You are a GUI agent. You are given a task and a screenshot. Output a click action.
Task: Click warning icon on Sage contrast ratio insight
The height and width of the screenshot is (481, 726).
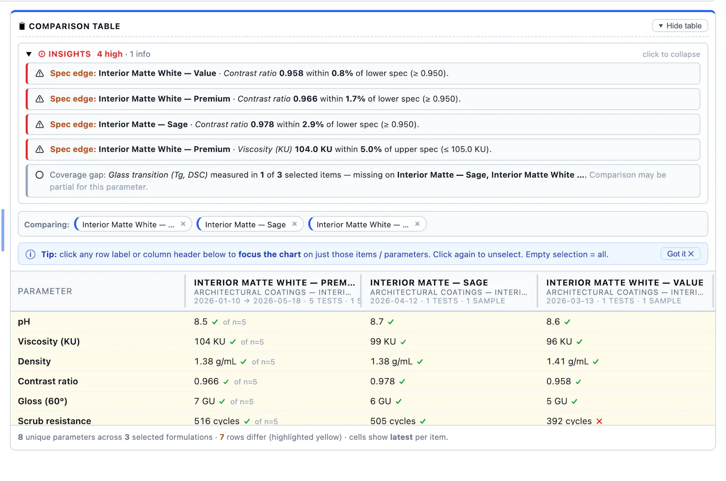click(40, 124)
